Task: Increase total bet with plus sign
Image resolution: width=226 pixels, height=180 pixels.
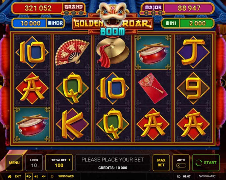Action: pos(69,160)
